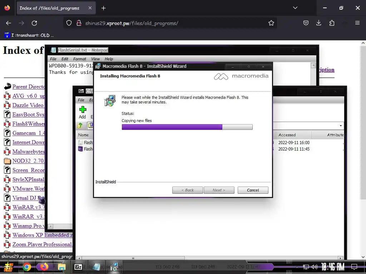Click the 7-Zip horizontal scrollbar thumb
Screen dimensions: 366x274
pos(133,258)
